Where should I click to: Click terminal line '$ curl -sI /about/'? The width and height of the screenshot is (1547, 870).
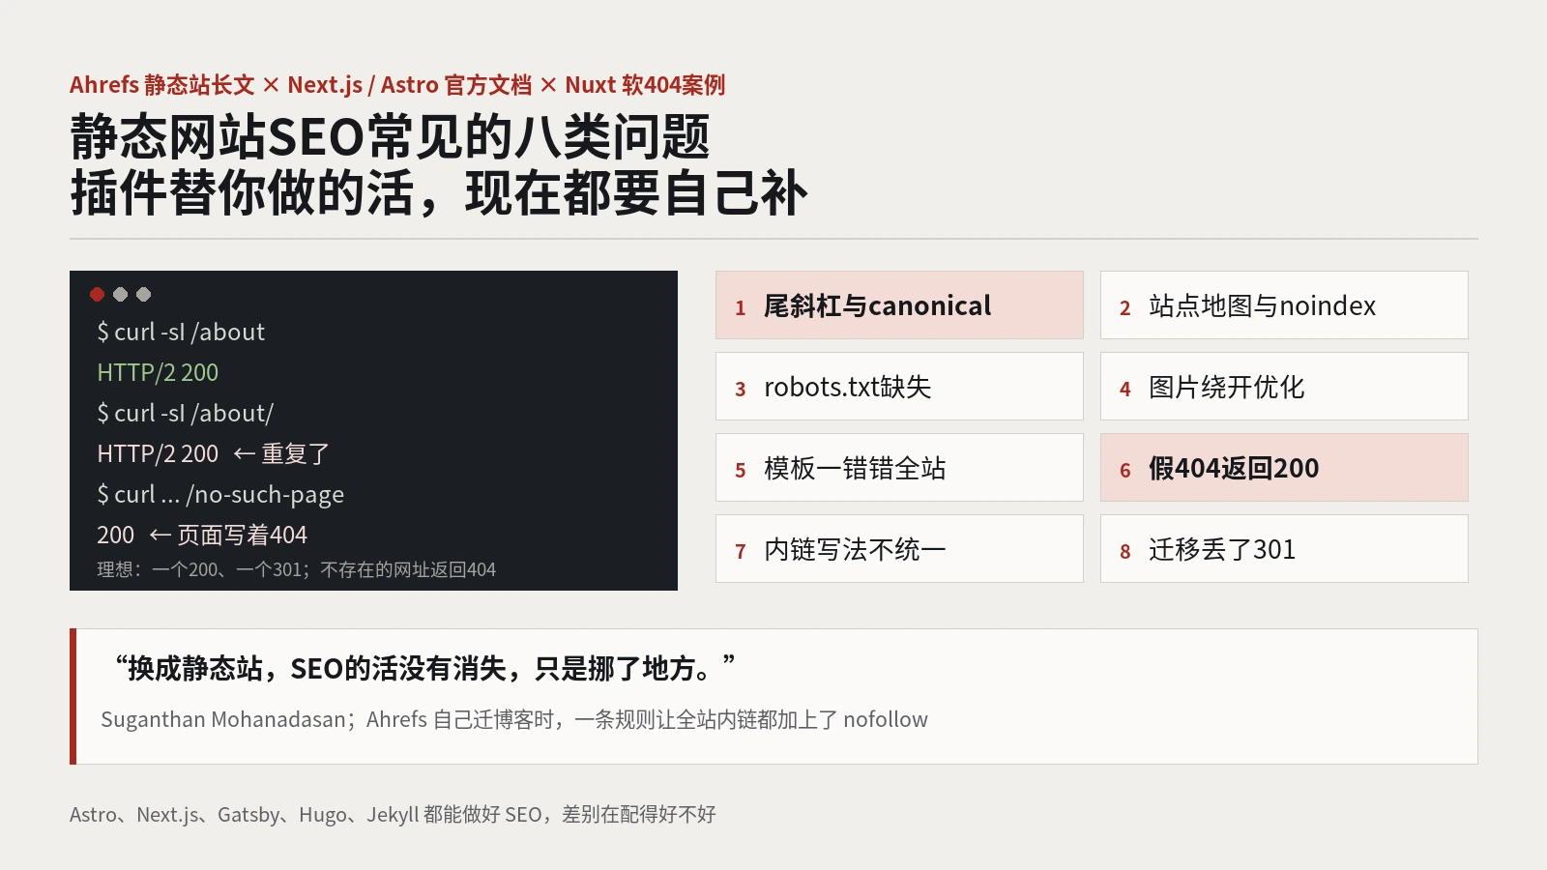(x=186, y=413)
